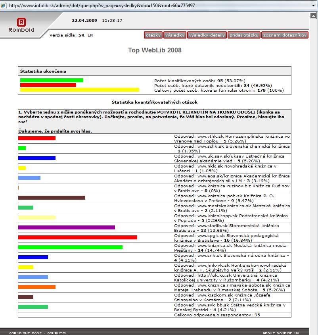The image size is (318, 335).
Task: Click 'Celkovo odpovedalo respondentov: 95' text
Action: (217, 315)
